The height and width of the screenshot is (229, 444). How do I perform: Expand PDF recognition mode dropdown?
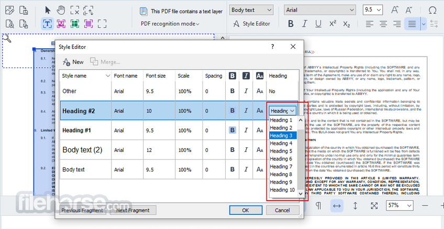[170, 24]
